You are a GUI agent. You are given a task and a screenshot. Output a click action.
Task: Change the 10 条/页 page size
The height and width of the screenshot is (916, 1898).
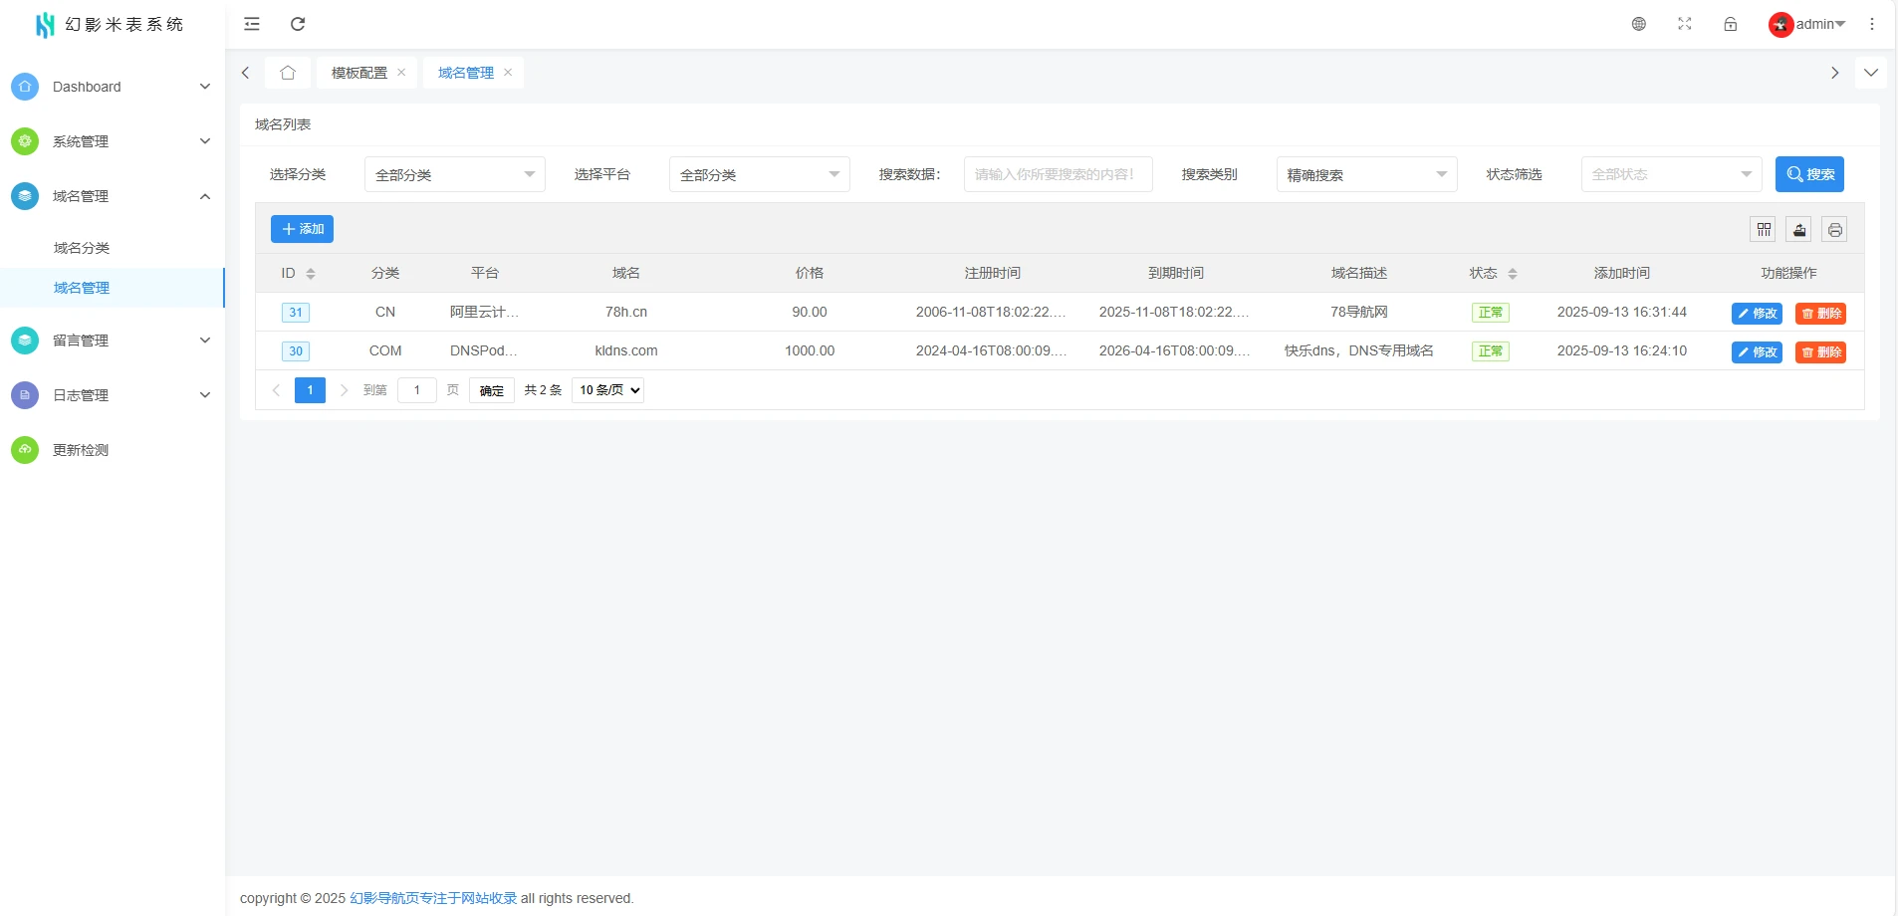click(608, 390)
